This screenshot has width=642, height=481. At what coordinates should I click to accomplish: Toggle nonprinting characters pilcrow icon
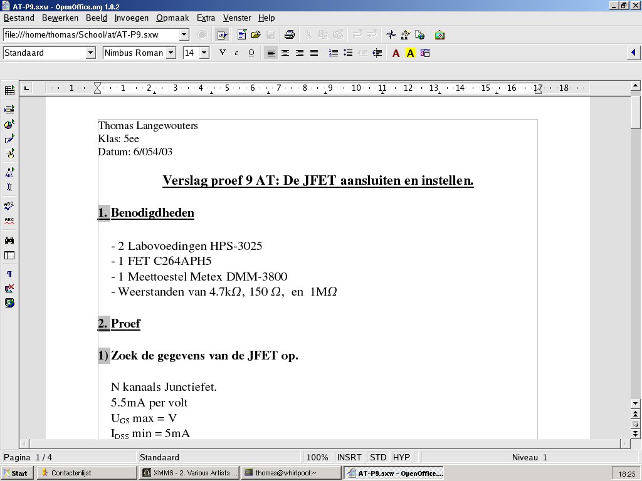point(9,274)
